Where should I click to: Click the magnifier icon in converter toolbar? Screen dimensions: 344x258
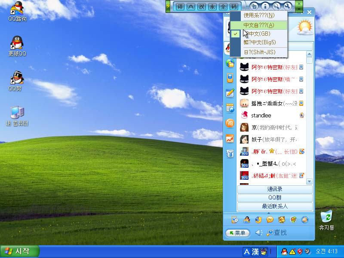pyautogui.click(x=276, y=6)
